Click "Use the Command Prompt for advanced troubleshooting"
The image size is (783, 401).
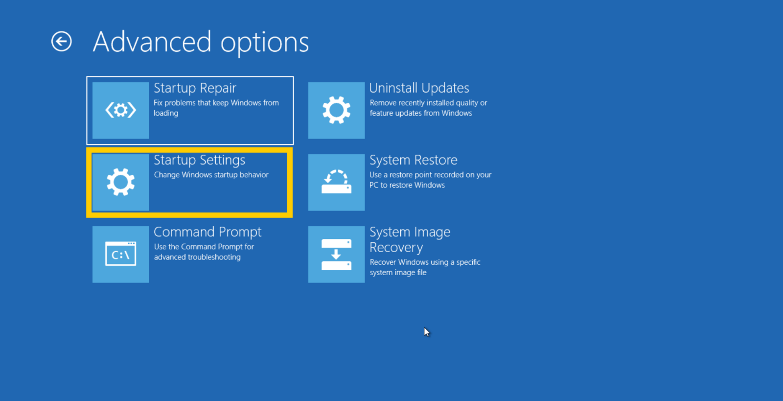pyautogui.click(x=204, y=252)
